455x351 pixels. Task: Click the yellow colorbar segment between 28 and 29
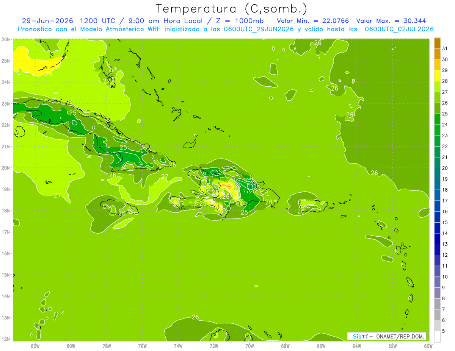pyautogui.click(x=437, y=76)
